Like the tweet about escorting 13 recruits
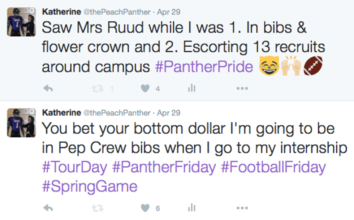Image resolution: width=354 pixels, height=220 pixels. click(145, 88)
